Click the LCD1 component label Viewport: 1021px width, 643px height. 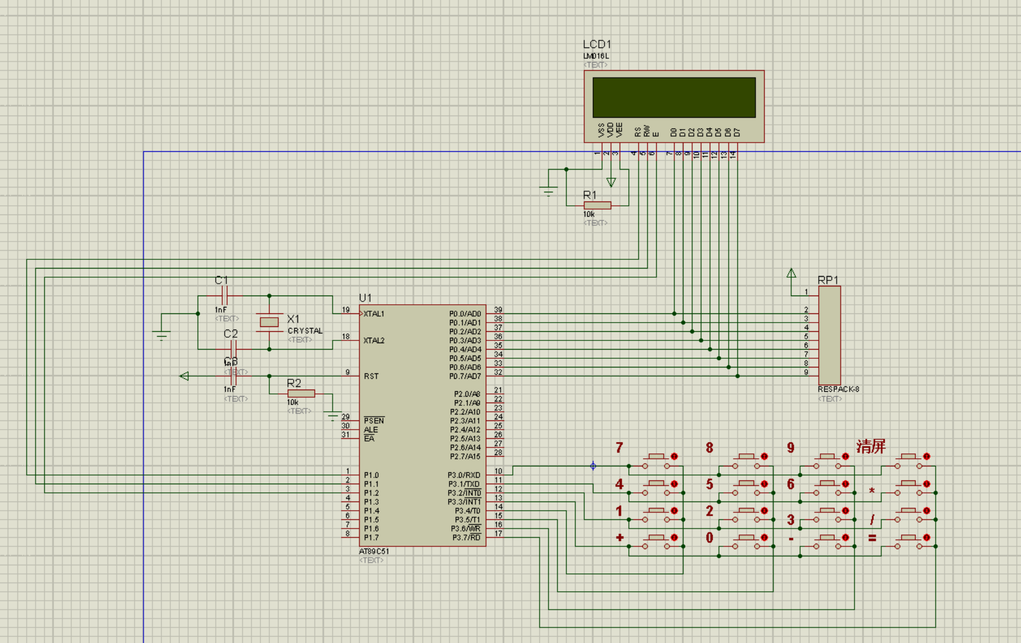597,44
